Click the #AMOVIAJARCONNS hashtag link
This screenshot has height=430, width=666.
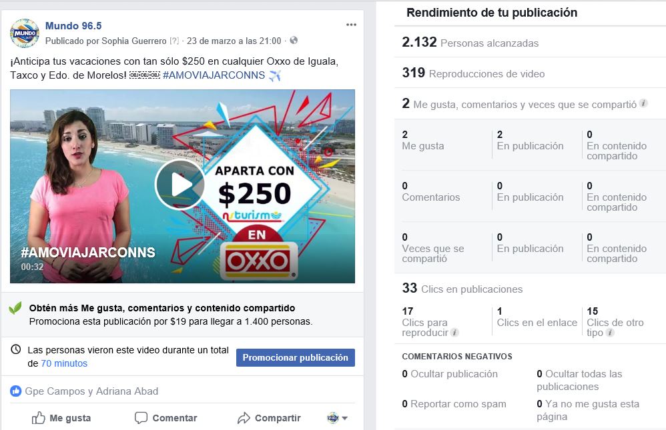(214, 75)
